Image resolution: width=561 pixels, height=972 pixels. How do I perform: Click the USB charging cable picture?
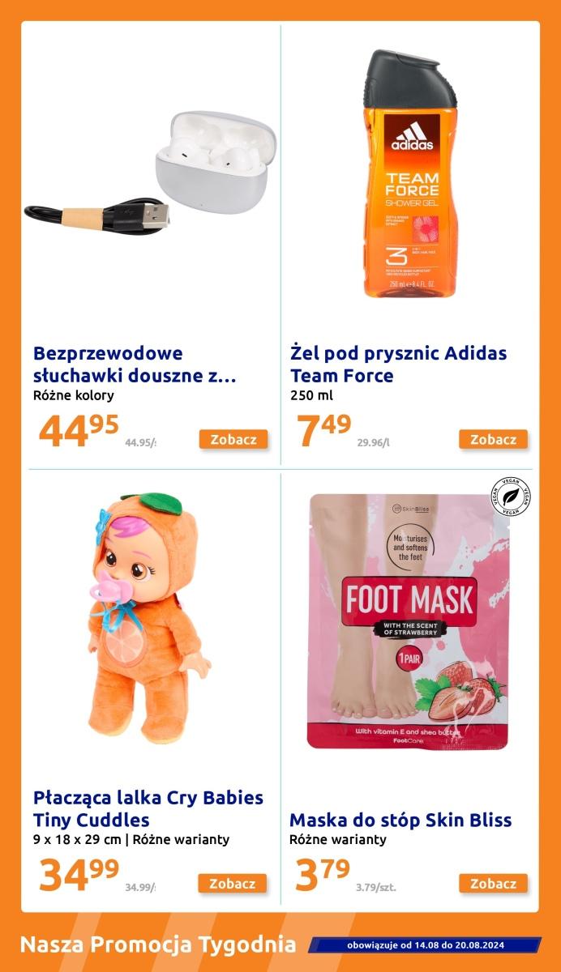(96, 215)
